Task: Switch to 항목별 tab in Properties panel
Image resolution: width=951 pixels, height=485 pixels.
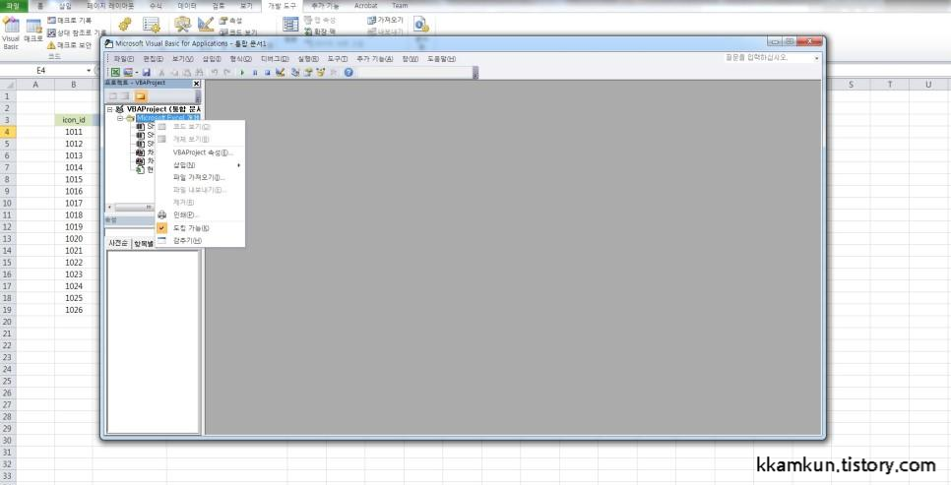Action: [x=144, y=244]
